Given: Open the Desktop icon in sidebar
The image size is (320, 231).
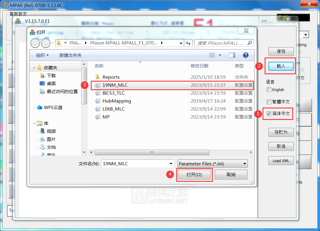Looking at the screenshot, I should point(42,83).
